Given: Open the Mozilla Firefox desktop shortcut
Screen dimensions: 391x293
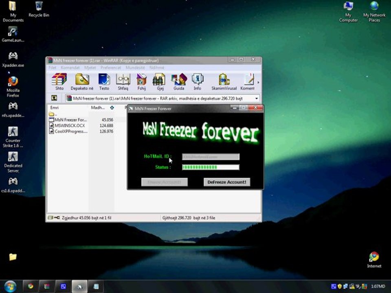Looking at the screenshot, I should [x=13, y=87].
